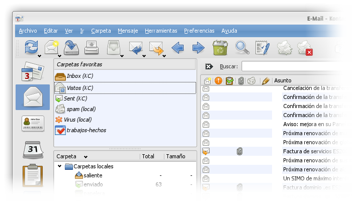Open the Reply dropdown arrow
The image size is (352, 201).
click(x=144, y=56)
